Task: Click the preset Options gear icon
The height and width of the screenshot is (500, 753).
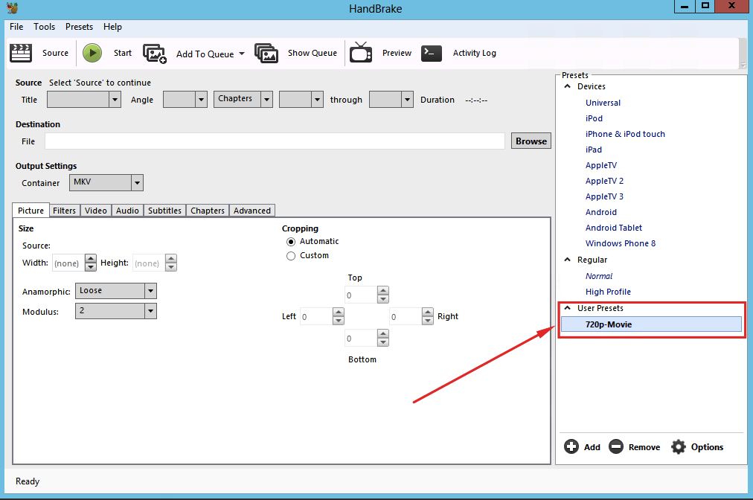Action: (679, 446)
